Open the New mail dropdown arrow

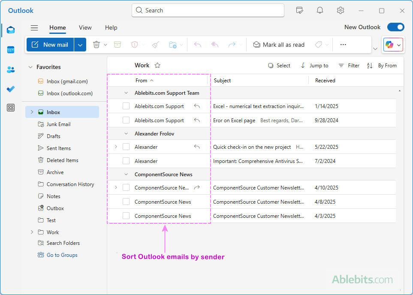[x=80, y=45]
